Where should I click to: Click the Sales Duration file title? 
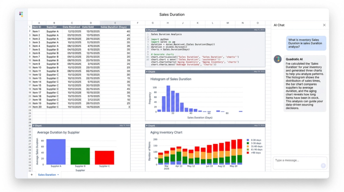click(x=172, y=14)
